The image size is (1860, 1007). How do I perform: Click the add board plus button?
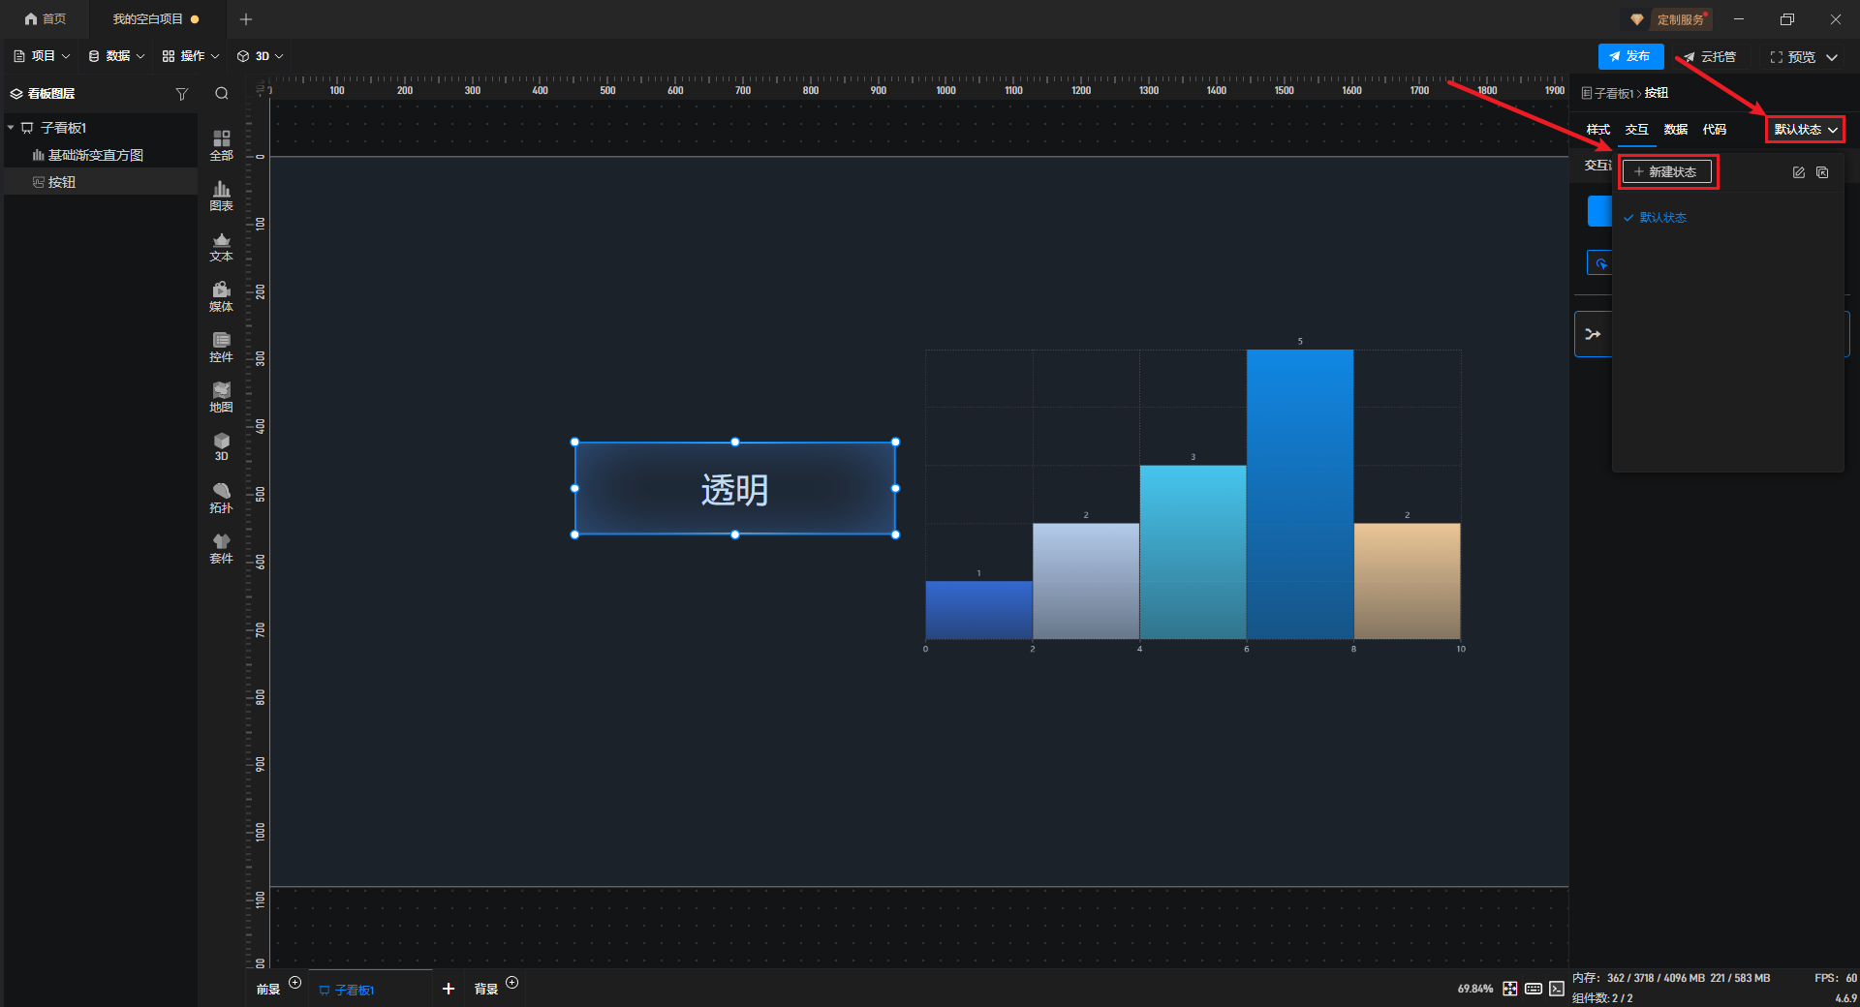click(x=448, y=989)
